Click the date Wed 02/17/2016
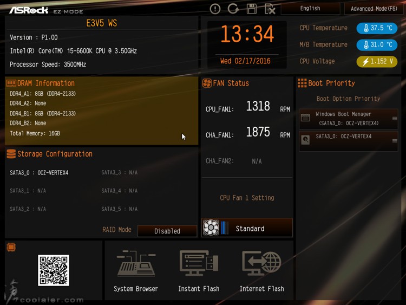 pos(245,61)
